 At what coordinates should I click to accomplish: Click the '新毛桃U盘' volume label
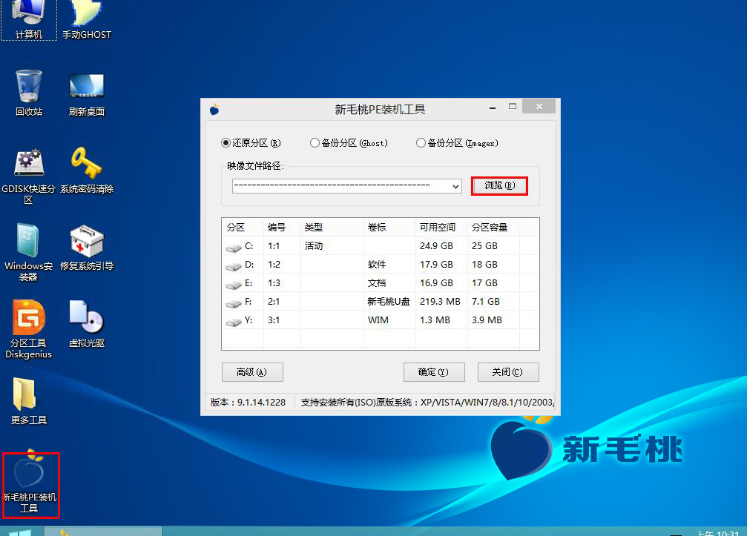[389, 302]
